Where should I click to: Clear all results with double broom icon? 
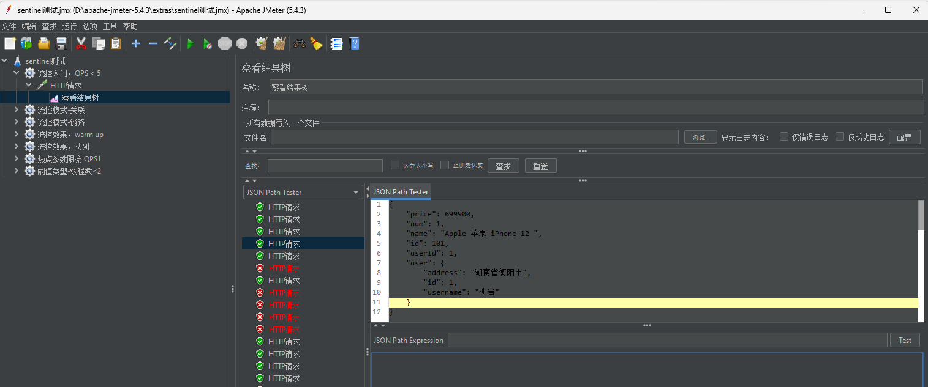pyautogui.click(x=279, y=43)
